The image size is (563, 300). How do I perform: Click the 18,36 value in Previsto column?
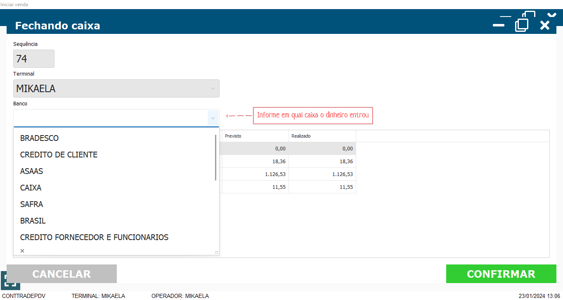tap(255, 162)
